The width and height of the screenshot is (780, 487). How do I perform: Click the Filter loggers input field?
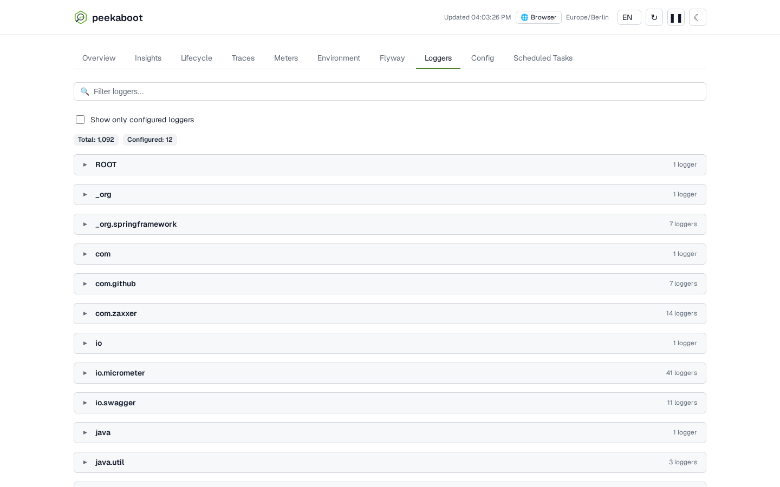(390, 91)
